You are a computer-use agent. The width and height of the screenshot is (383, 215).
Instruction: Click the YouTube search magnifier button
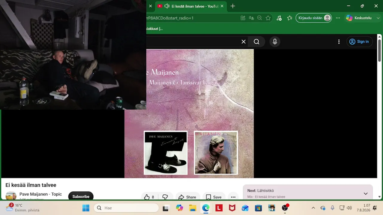257,42
